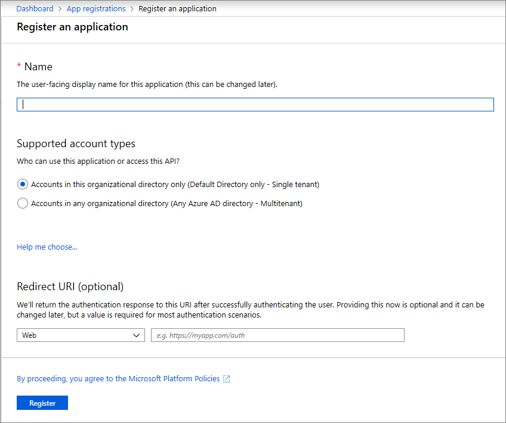Click the Register an application page heading
The width and height of the screenshot is (506, 423).
click(72, 27)
